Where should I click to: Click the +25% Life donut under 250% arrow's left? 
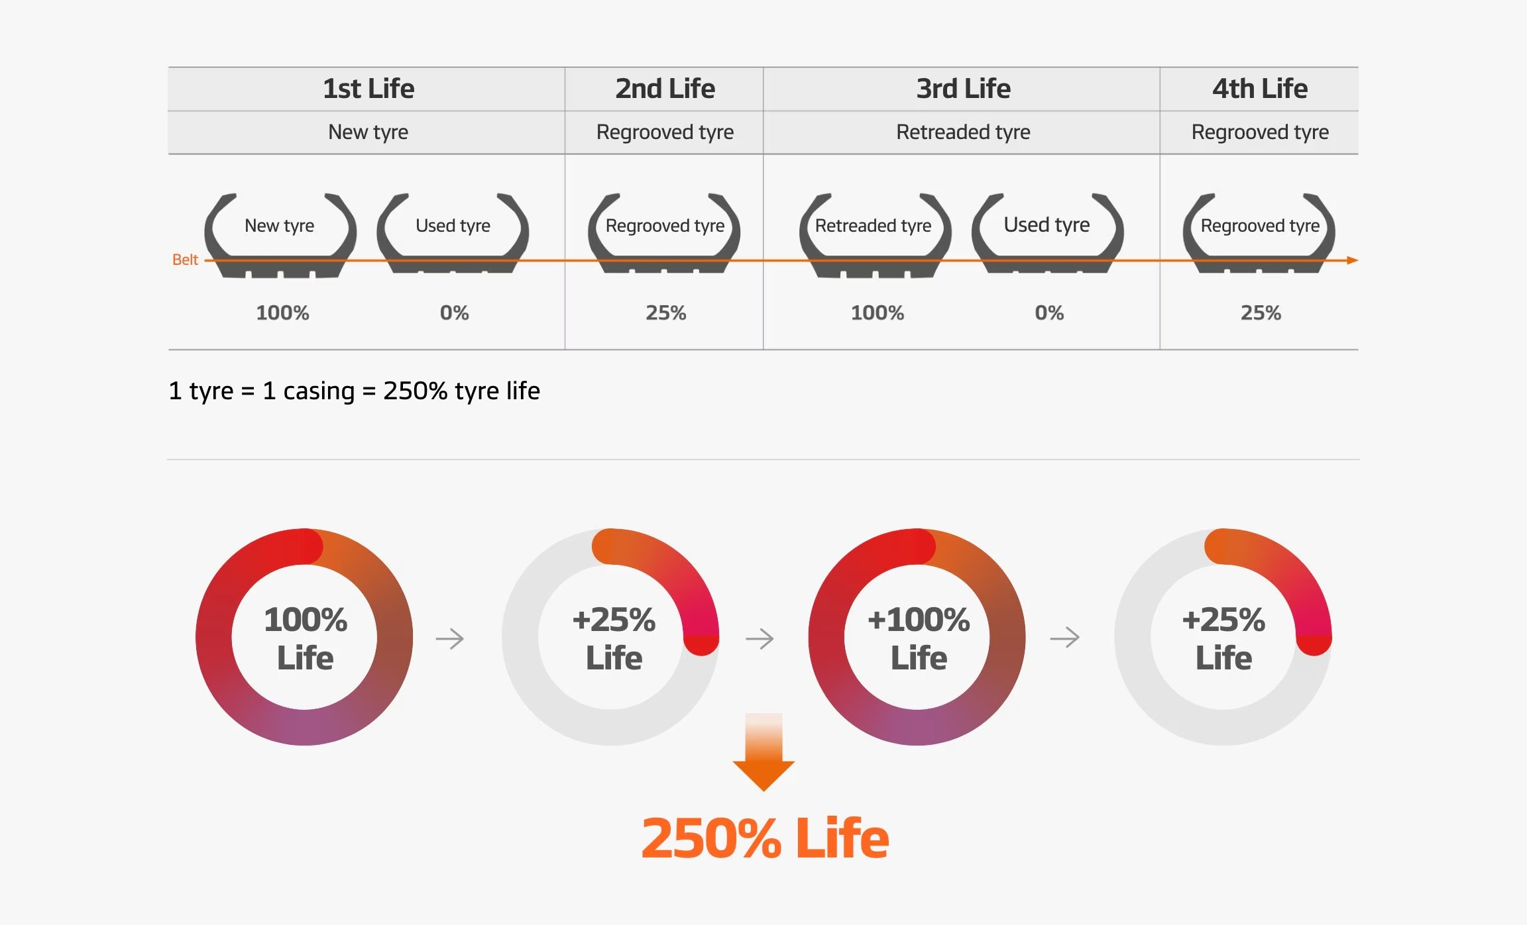click(x=610, y=637)
